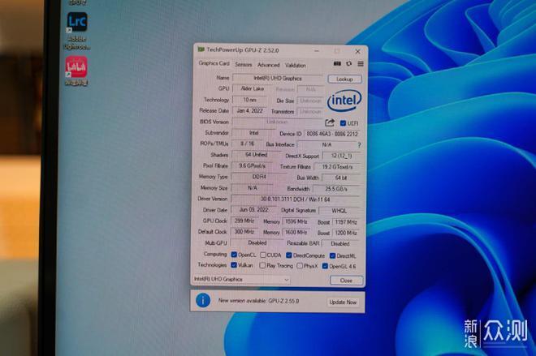Click the GPU-Z title bar app icon
Screen dimensions: 536x356
tap(201, 49)
